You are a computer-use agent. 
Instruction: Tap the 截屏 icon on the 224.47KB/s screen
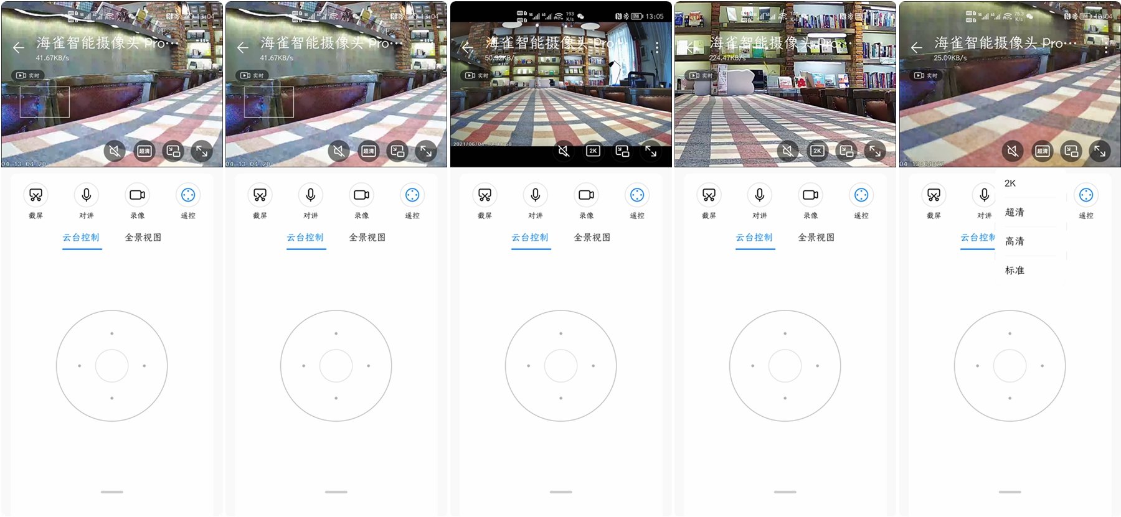709,195
